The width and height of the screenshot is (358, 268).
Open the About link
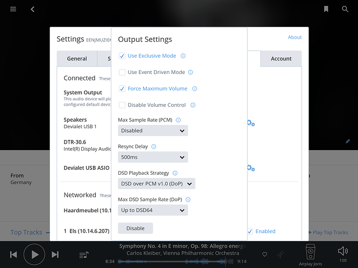point(295,37)
